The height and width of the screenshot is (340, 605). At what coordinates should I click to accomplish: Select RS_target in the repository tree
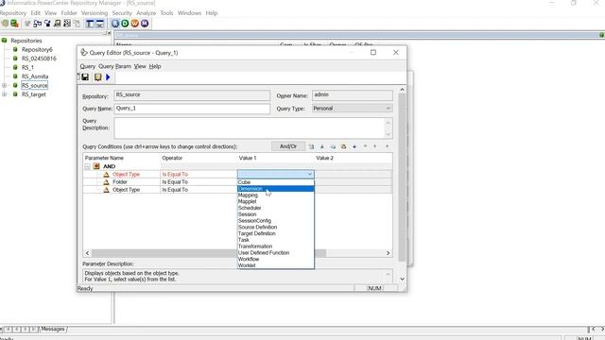pyautogui.click(x=34, y=94)
